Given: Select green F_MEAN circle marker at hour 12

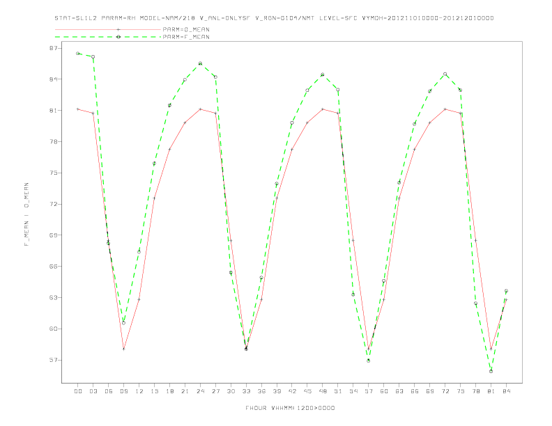Looking at the screenshot, I should [139, 252].
